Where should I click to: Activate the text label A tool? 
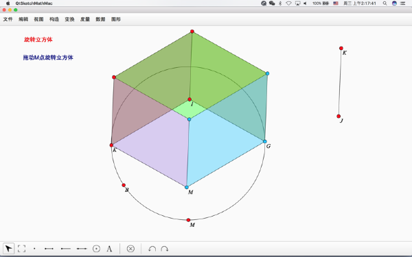109,248
